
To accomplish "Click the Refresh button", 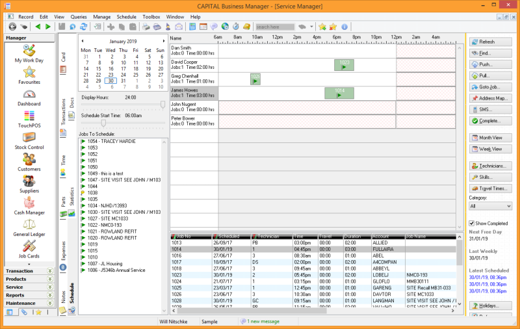I will pos(490,42).
